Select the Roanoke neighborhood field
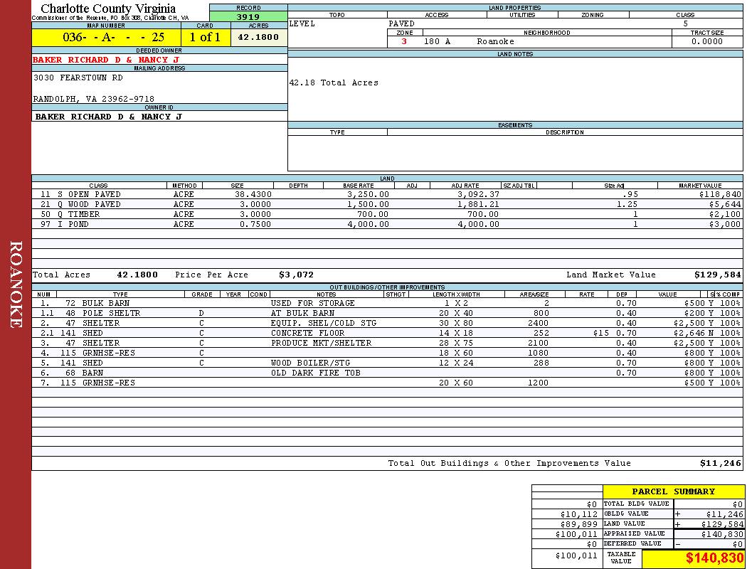747x569 pixels. point(495,42)
